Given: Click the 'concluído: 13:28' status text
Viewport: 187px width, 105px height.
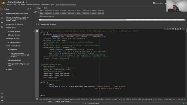Looking at the screenshot, I should click(x=93, y=104).
